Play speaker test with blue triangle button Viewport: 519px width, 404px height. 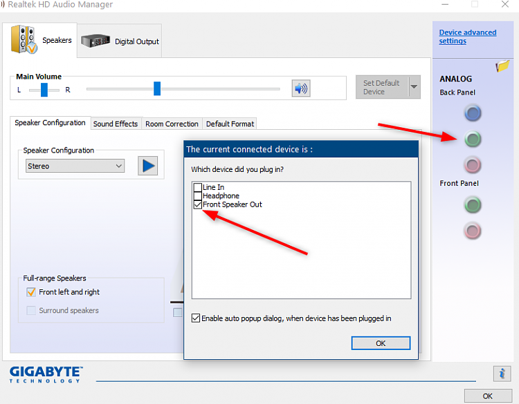(147, 166)
